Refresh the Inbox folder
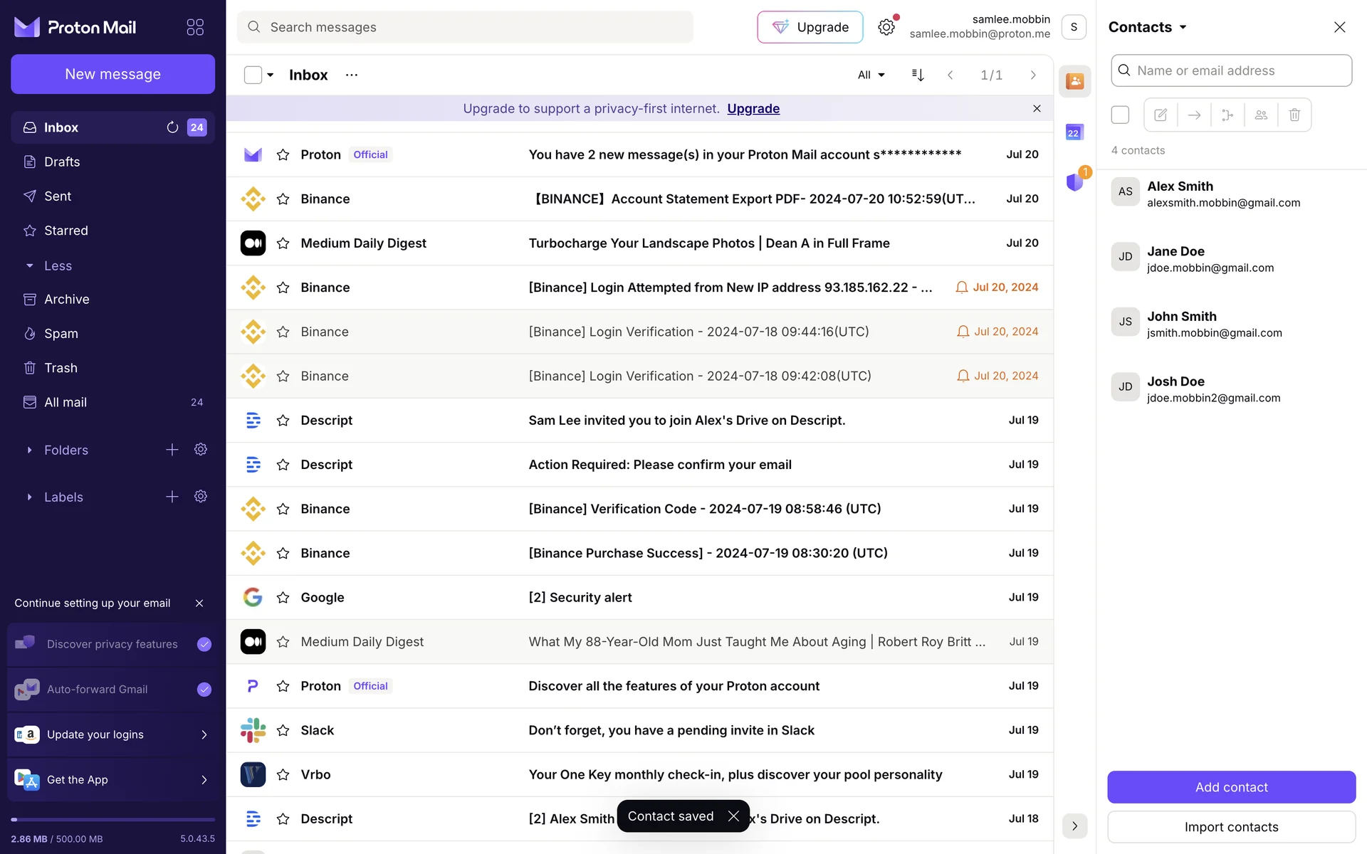The image size is (1367, 854). [x=172, y=127]
